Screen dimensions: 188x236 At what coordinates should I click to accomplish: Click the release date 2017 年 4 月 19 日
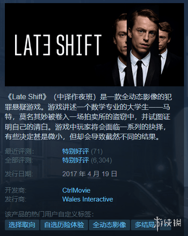pyautogui.click(x=90, y=174)
